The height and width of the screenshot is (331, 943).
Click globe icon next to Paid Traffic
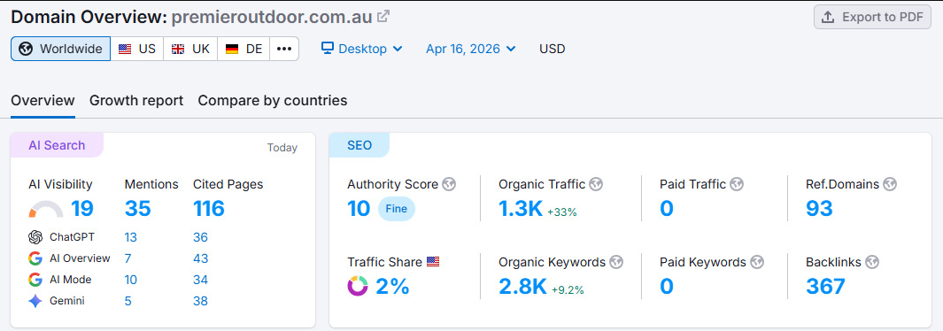[x=737, y=184]
